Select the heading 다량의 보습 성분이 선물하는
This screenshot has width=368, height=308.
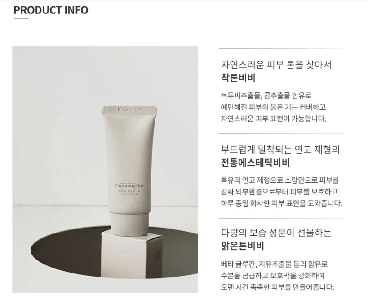click(276, 233)
